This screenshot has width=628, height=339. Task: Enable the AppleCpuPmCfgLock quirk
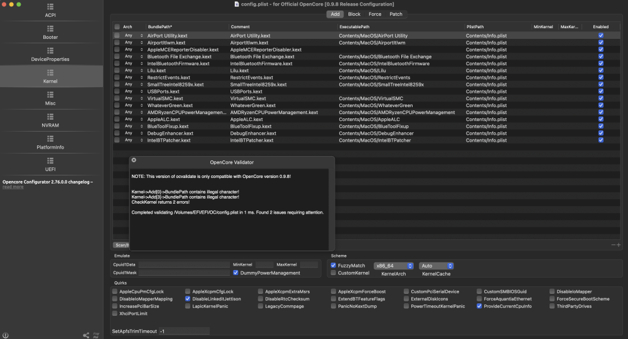115,291
